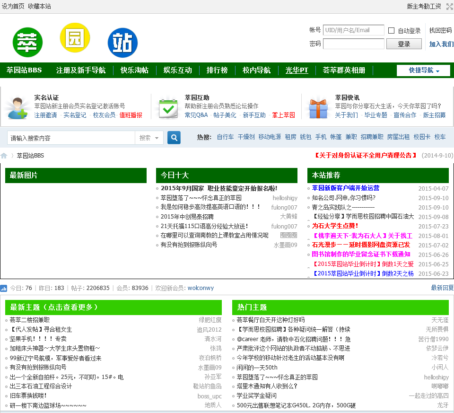Open 快乐淘帖 nav item
Screen dimensions: 454x413
[134, 70]
